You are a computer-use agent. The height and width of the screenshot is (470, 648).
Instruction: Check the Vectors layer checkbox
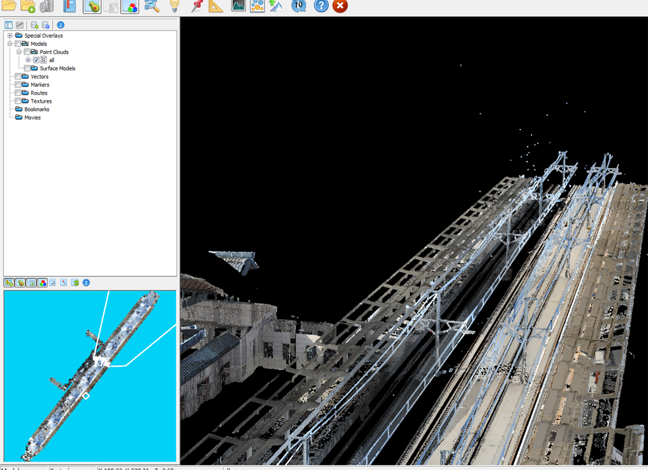tap(18, 77)
